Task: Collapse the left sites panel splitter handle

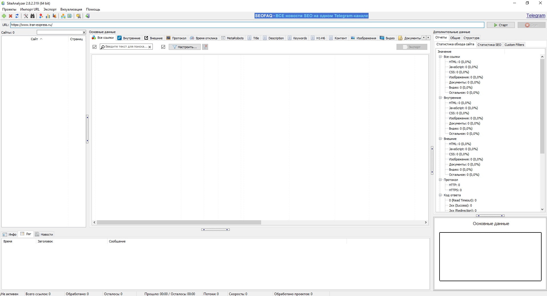Action: tap(87, 129)
